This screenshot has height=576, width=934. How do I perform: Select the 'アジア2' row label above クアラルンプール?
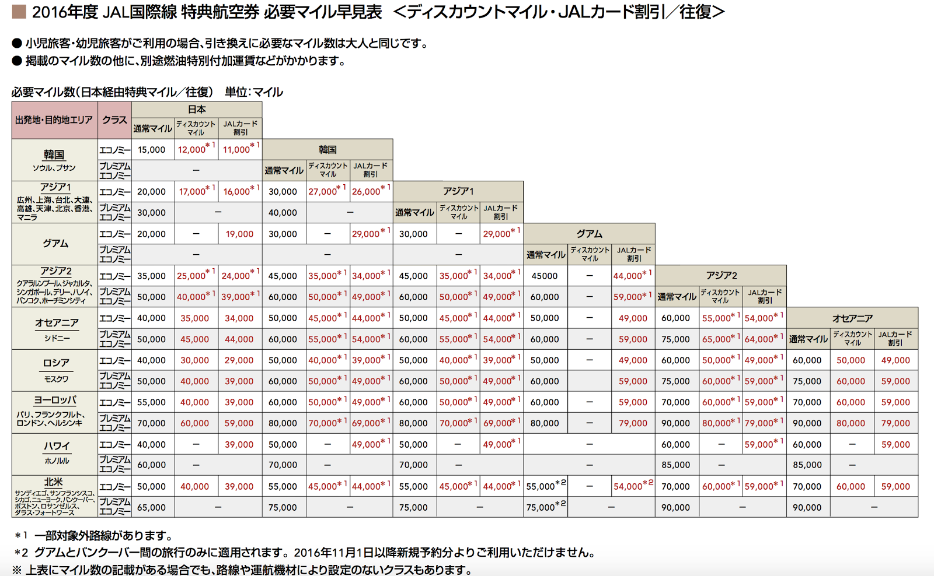click(55, 271)
